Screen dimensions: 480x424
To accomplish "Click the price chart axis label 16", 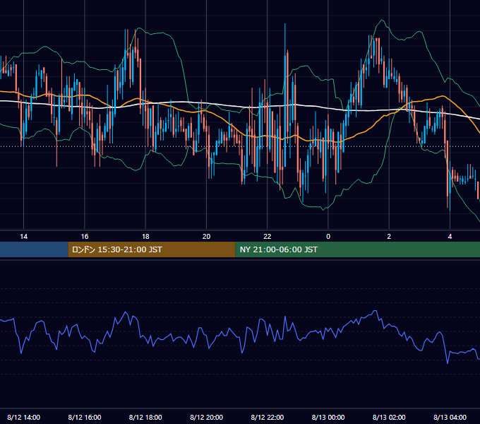I will tap(85, 237).
